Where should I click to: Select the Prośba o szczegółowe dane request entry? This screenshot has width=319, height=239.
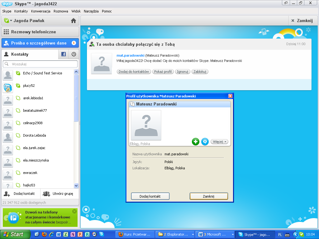coord(40,43)
